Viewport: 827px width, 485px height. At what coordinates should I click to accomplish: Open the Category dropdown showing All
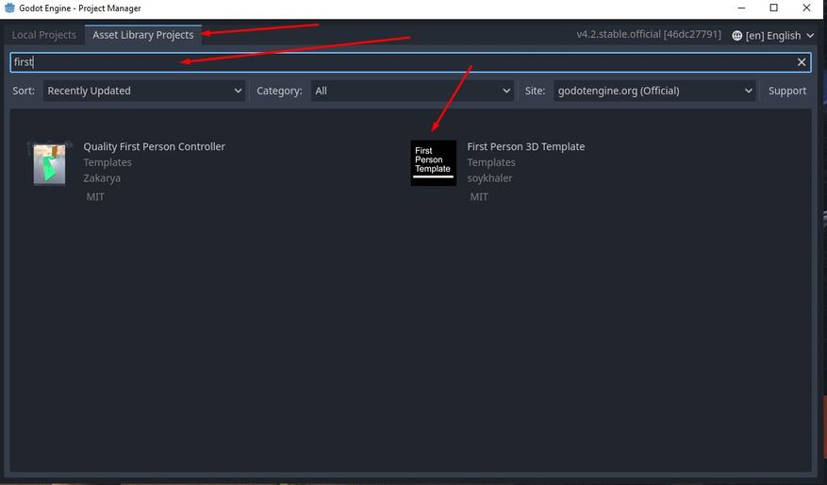pos(412,91)
